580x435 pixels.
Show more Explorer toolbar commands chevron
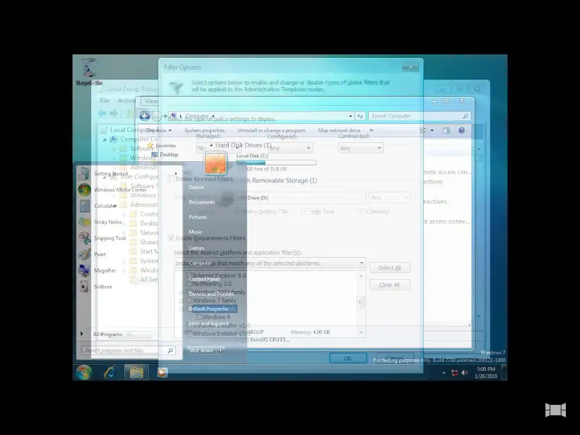point(371,130)
